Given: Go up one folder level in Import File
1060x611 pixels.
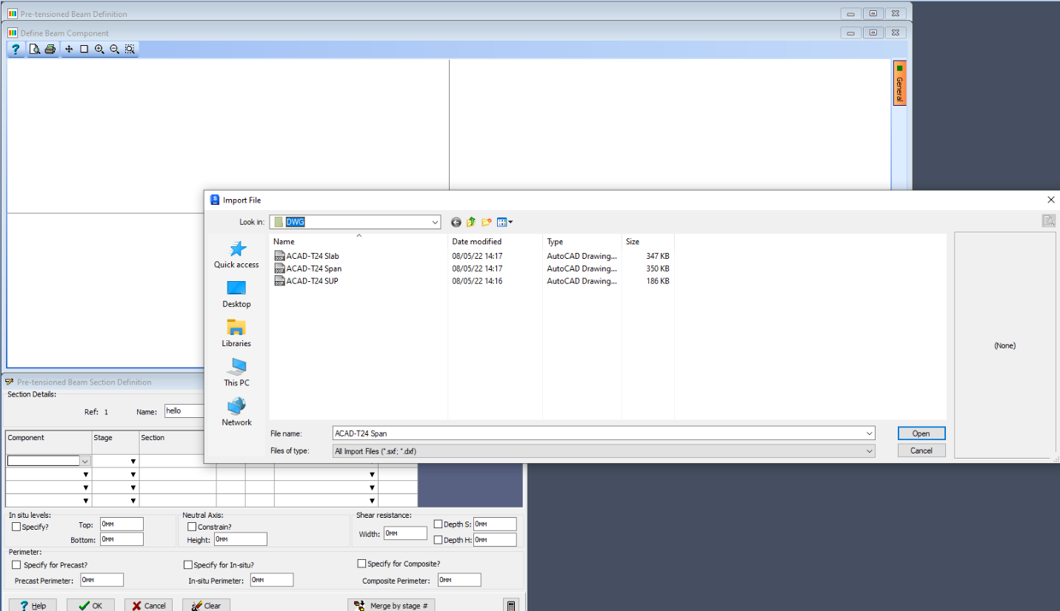Looking at the screenshot, I should tap(470, 222).
